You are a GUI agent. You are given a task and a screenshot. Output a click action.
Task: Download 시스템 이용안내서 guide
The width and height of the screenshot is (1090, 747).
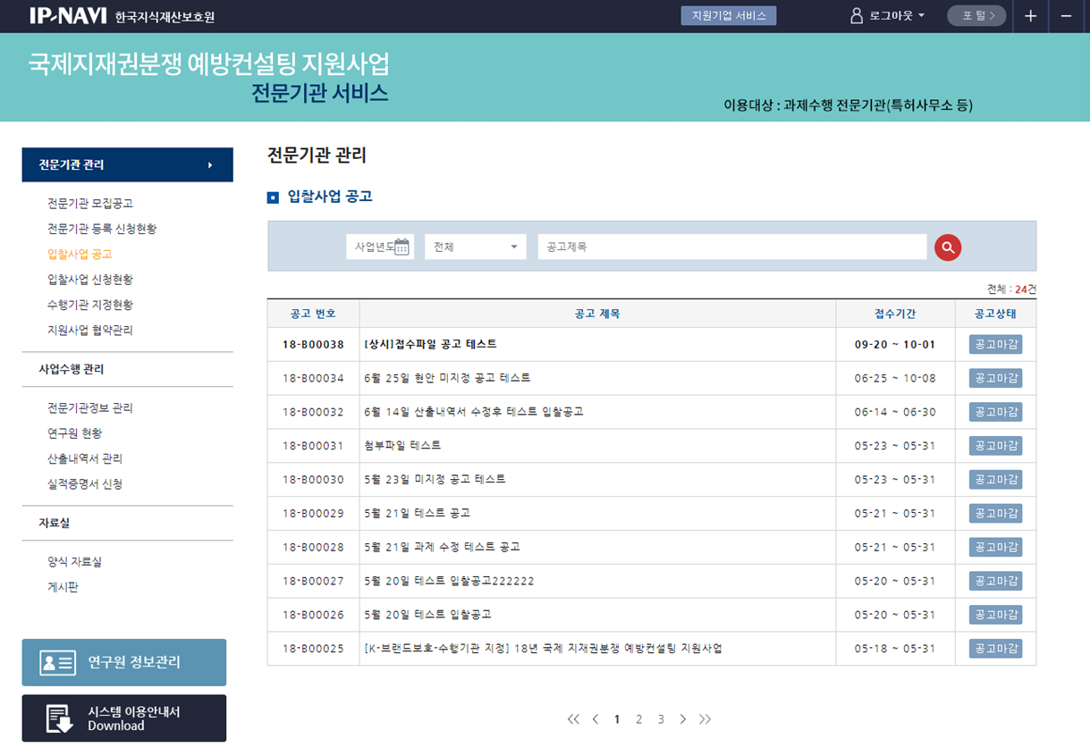[124, 718]
